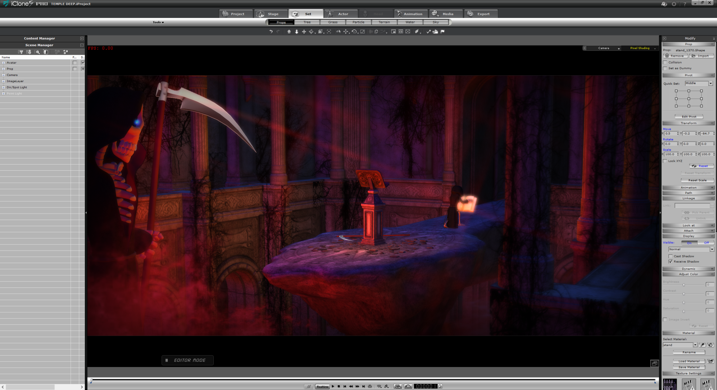Choose the scale object tool
717x390 pixels.
[362, 32]
